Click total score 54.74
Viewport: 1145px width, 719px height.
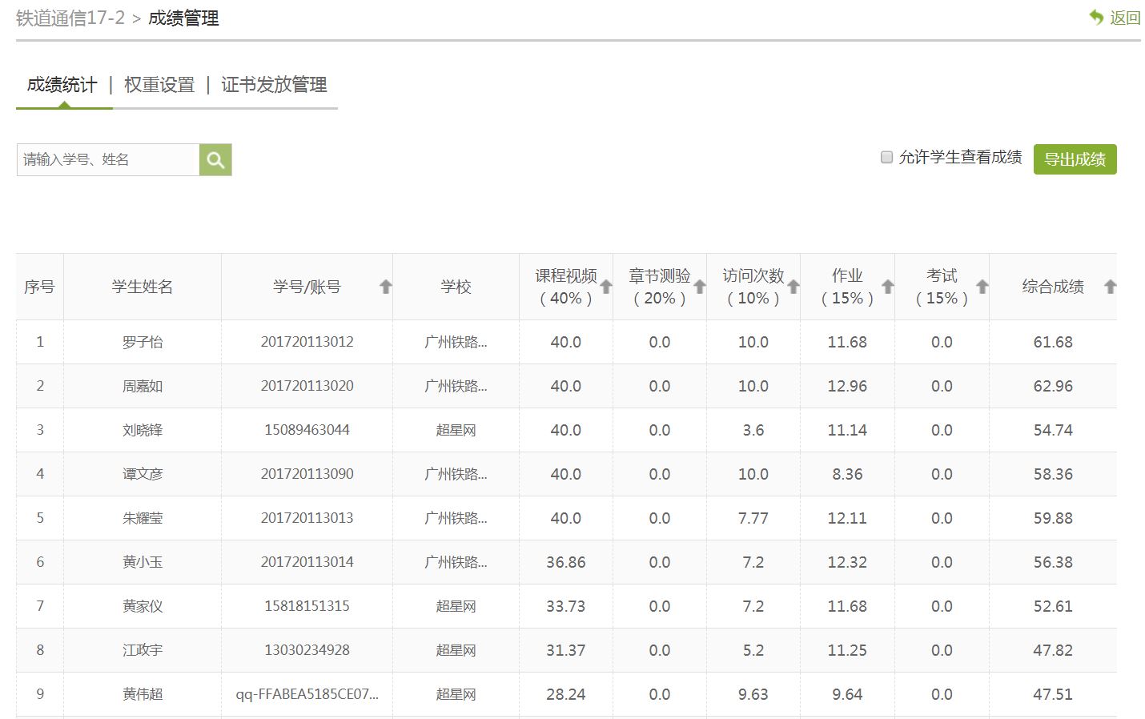[1053, 430]
